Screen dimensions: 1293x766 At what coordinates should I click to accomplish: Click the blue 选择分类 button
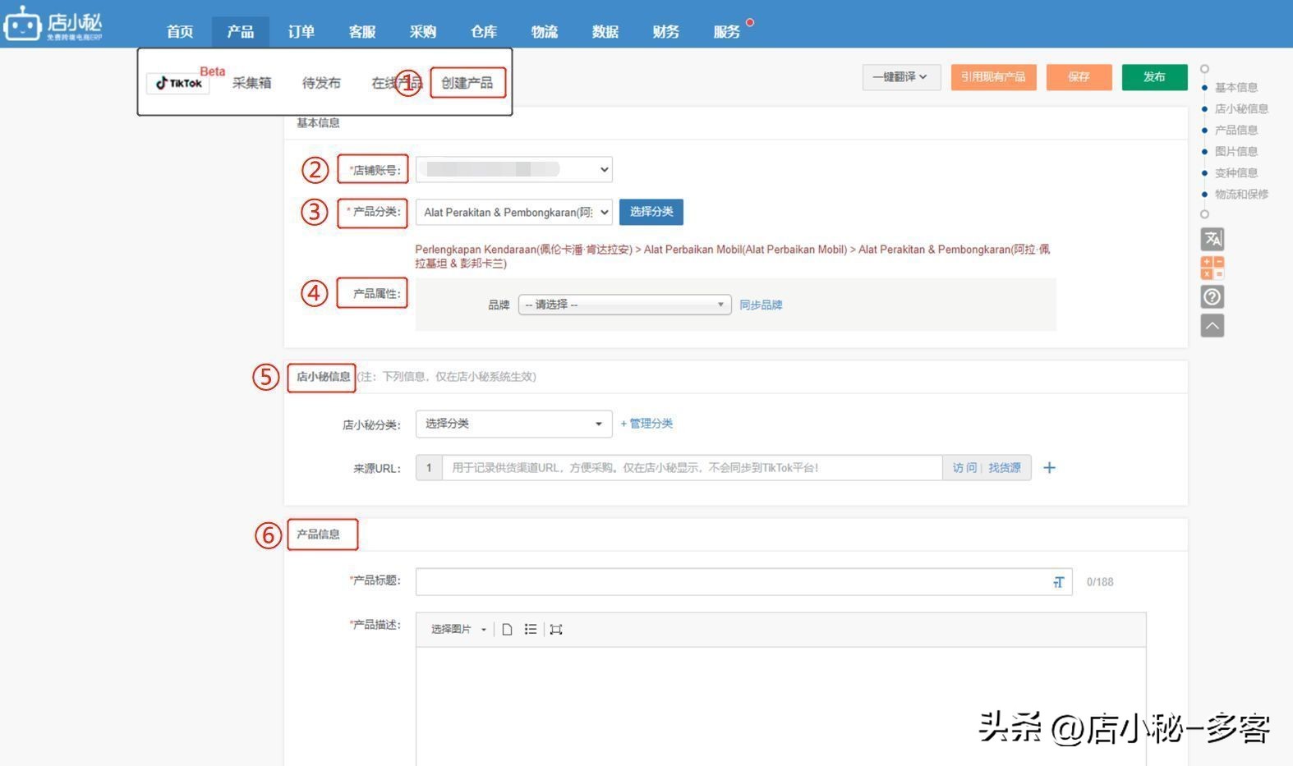click(651, 212)
